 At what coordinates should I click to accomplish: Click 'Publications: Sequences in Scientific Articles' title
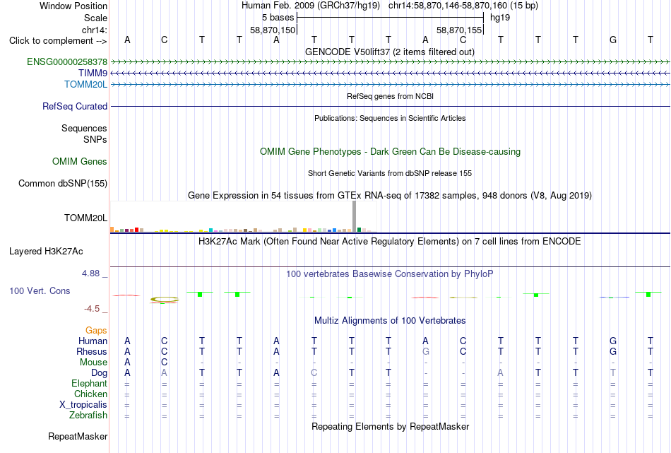390,118
